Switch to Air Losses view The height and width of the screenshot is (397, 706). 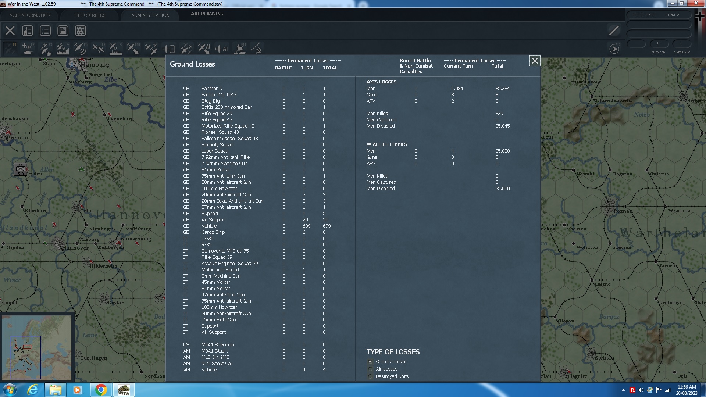click(370, 369)
